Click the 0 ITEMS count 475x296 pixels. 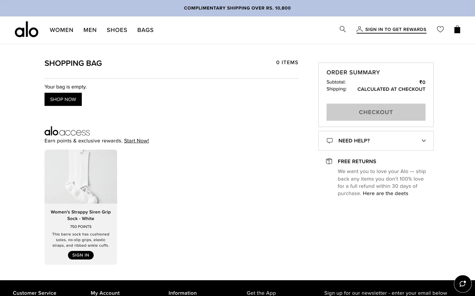tap(287, 62)
